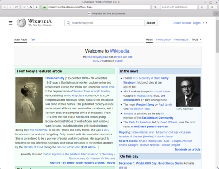Bookmark this page with the star icon
219x169 pixels.
pyautogui.click(x=36, y=7)
